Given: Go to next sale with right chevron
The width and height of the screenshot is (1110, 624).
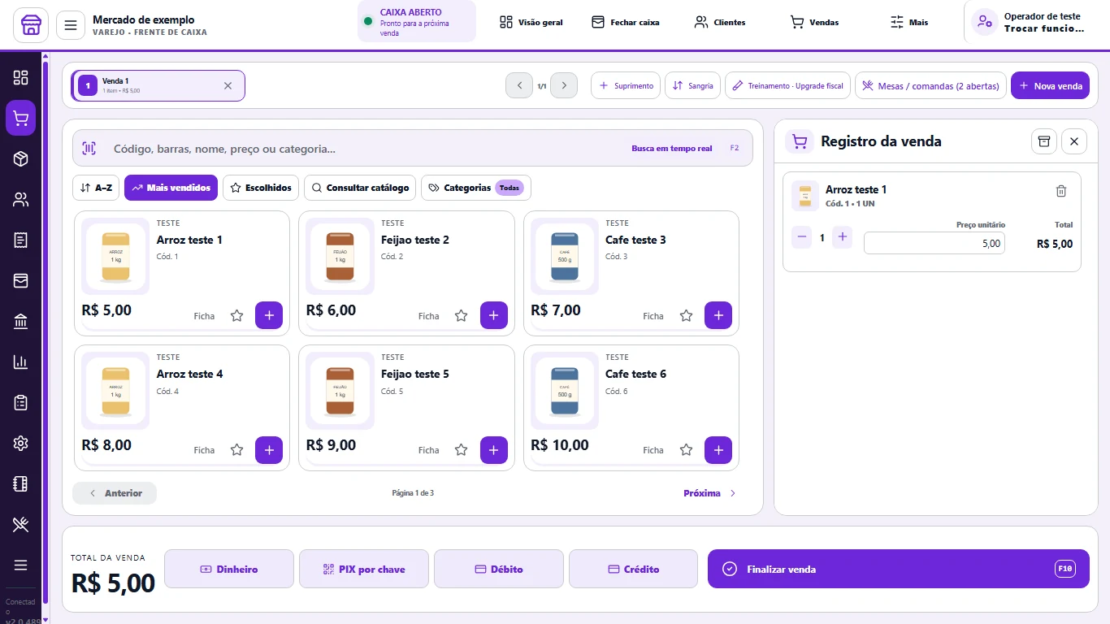Looking at the screenshot, I should point(564,85).
